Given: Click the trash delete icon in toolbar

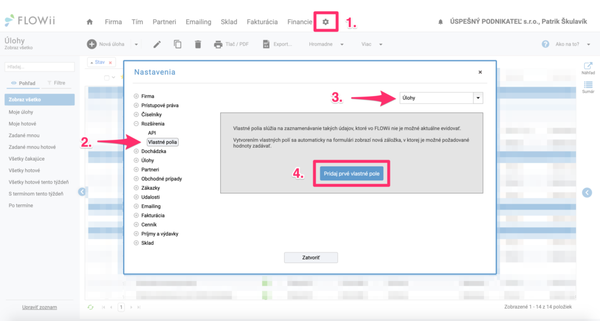Looking at the screenshot, I should coord(198,44).
